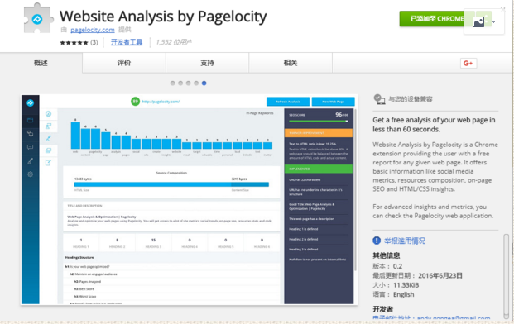Click the comment bubble icon in the preview's dark sidebar
Image resolution: width=514 pixels, height=324 pixels.
tap(30, 147)
